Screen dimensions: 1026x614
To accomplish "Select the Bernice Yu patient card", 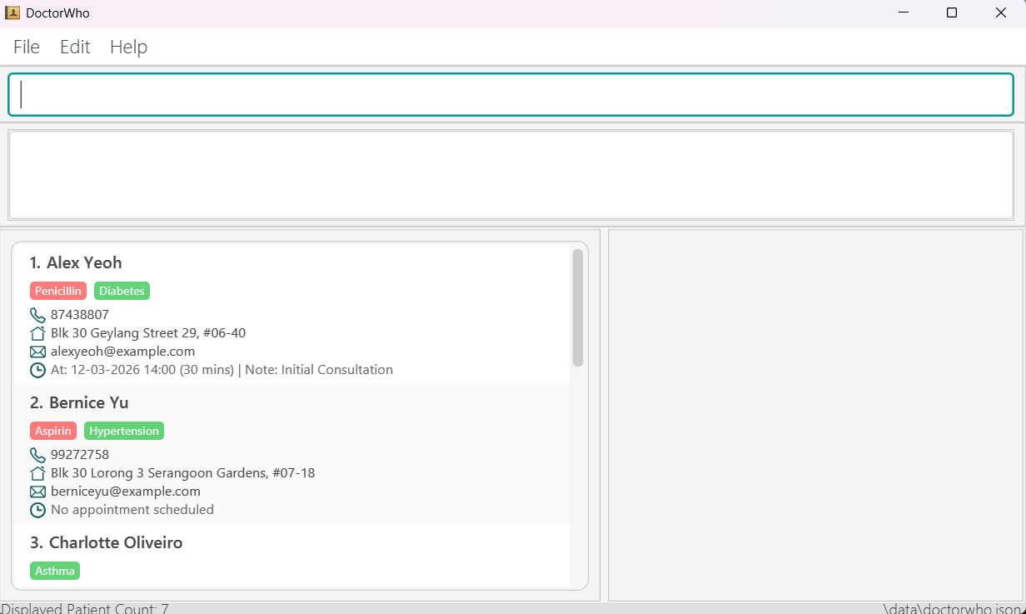I will (x=333, y=403).
